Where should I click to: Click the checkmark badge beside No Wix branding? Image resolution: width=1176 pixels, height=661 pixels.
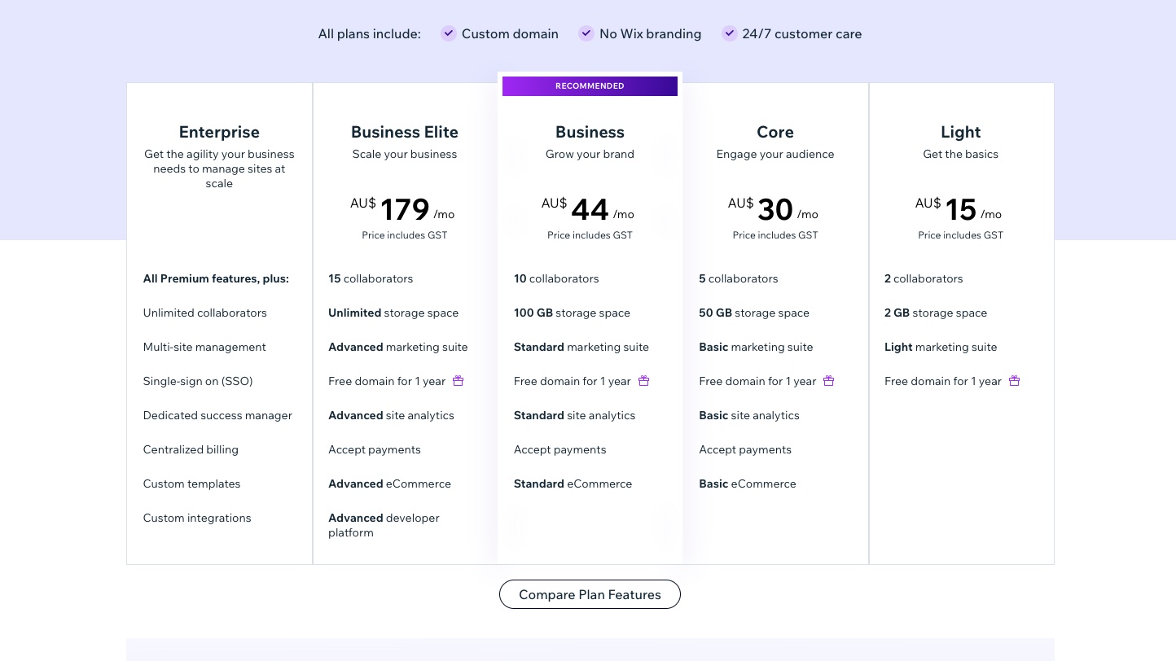[586, 33]
